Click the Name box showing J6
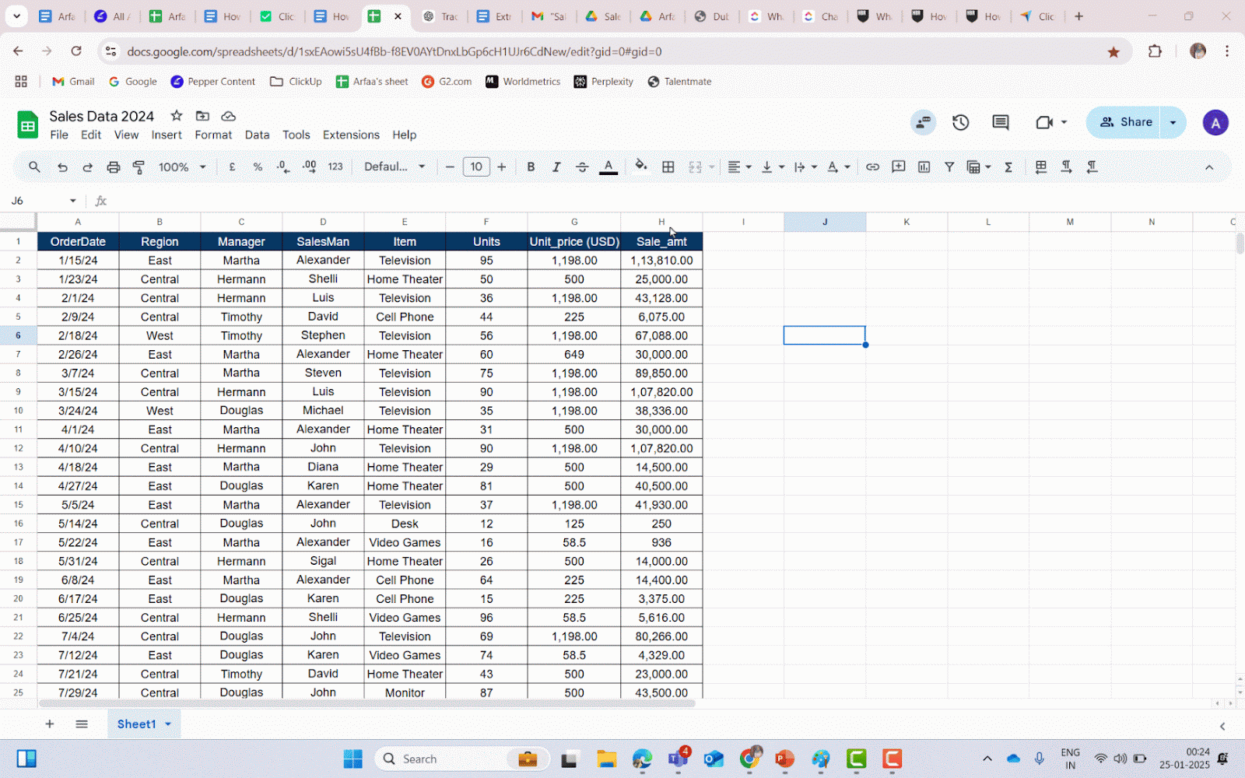Viewport: 1245px width, 778px height. pyautogui.click(x=43, y=201)
